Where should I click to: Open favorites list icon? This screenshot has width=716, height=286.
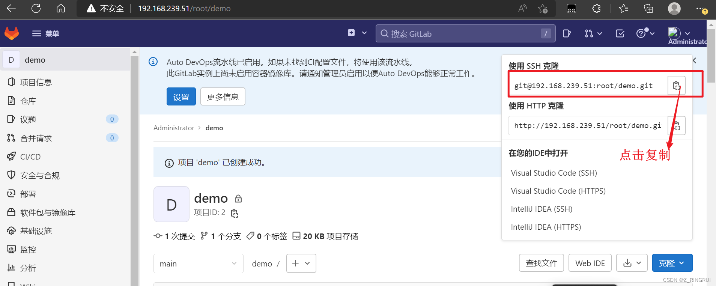(624, 8)
